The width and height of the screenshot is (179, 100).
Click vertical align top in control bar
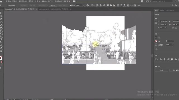(108, 5)
